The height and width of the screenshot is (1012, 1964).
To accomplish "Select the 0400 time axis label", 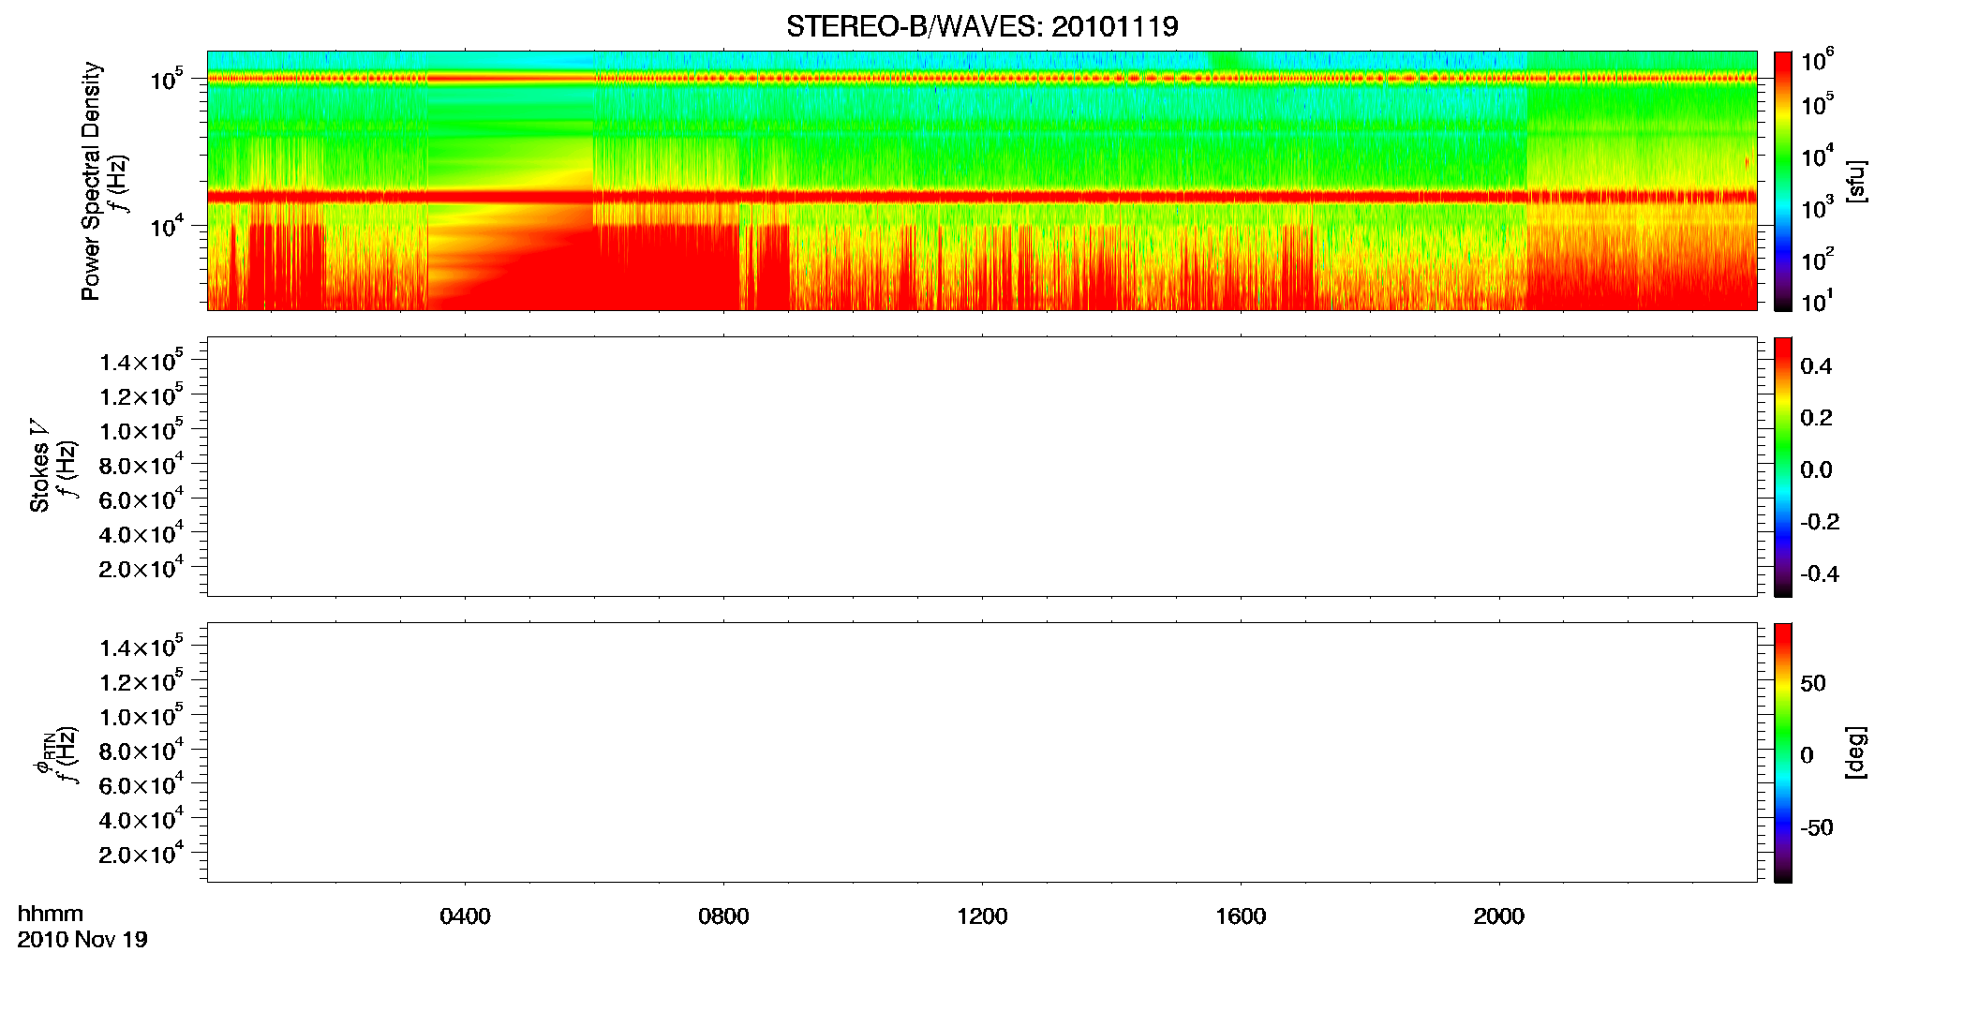I will point(465,916).
